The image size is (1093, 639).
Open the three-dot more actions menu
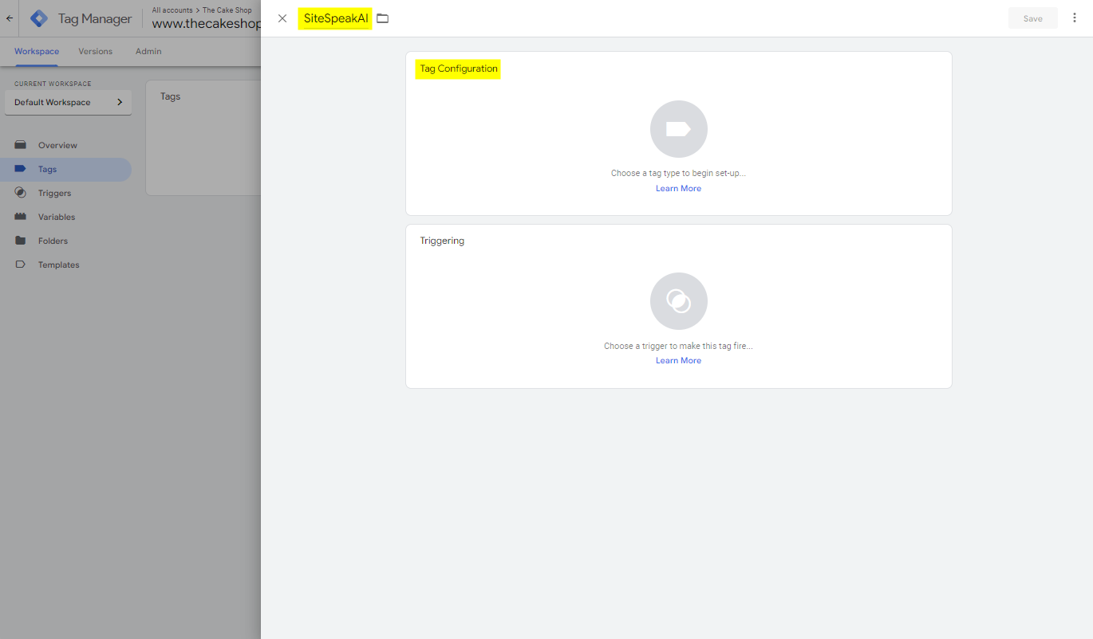coord(1075,18)
